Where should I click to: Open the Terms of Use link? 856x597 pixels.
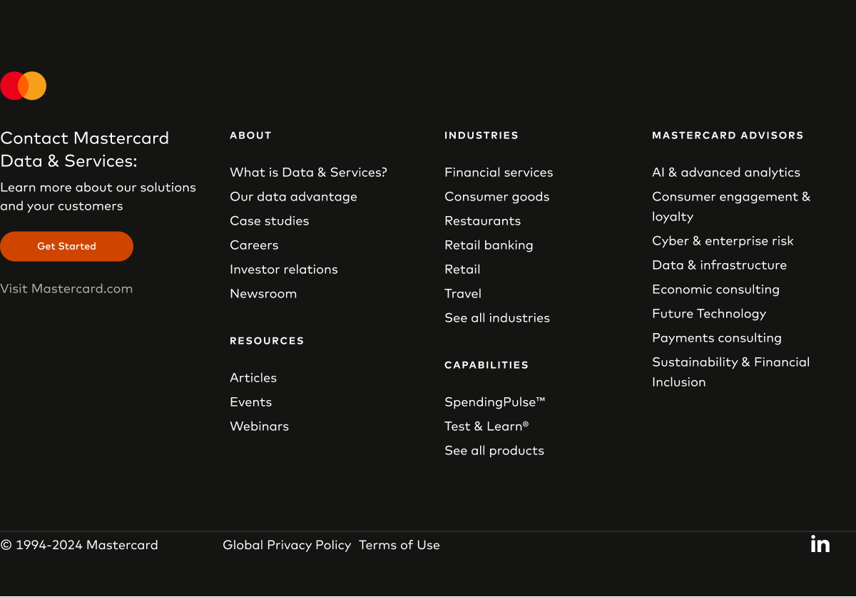click(399, 545)
